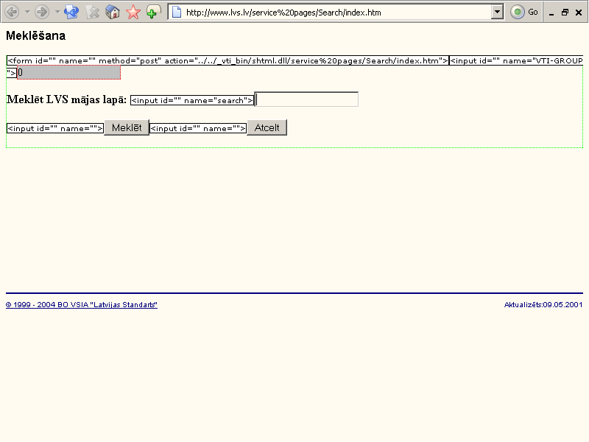Focus the search text input field
589x442 pixels.
click(x=306, y=99)
